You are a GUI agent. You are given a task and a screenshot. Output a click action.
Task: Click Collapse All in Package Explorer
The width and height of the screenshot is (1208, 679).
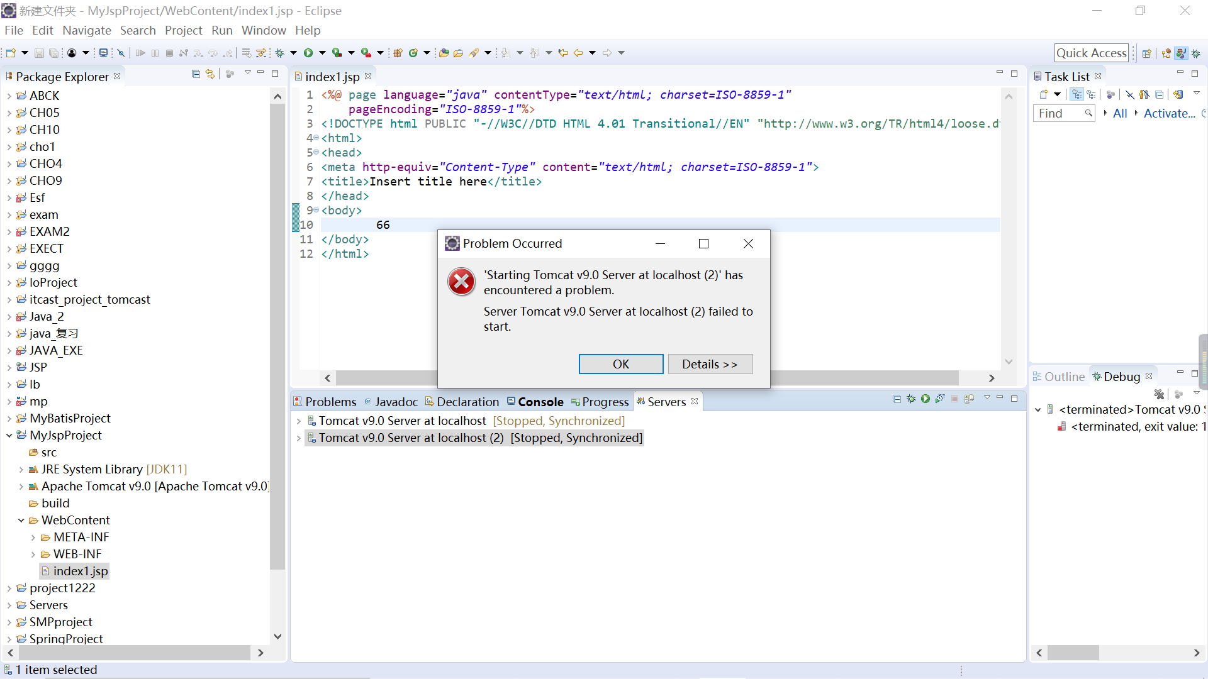point(196,74)
